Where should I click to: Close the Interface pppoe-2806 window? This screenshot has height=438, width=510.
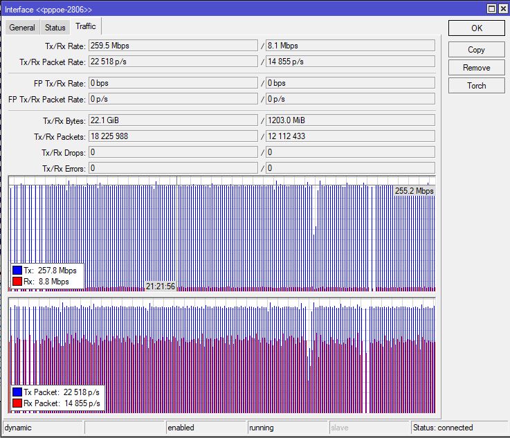503,9
